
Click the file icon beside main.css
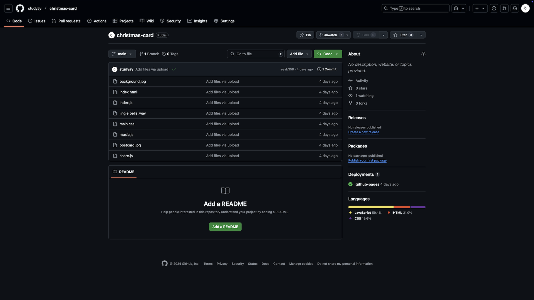(115, 124)
